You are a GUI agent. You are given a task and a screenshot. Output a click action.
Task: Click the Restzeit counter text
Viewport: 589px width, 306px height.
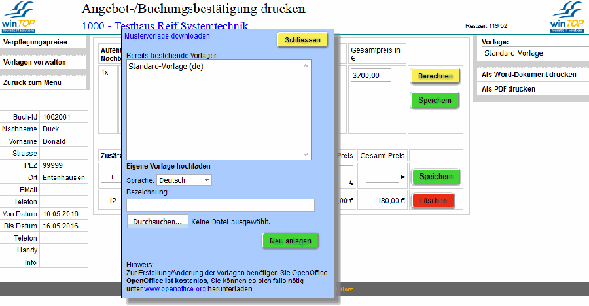pyautogui.click(x=486, y=26)
